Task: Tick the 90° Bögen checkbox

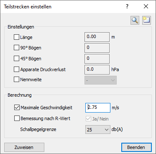Action: tap(16, 48)
